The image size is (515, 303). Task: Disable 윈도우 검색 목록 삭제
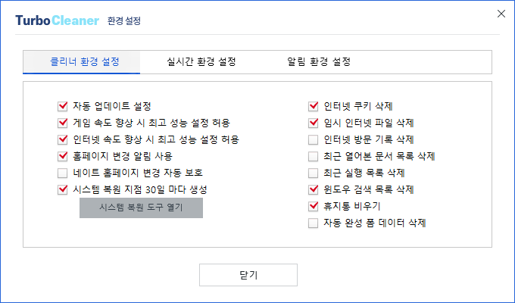click(314, 189)
